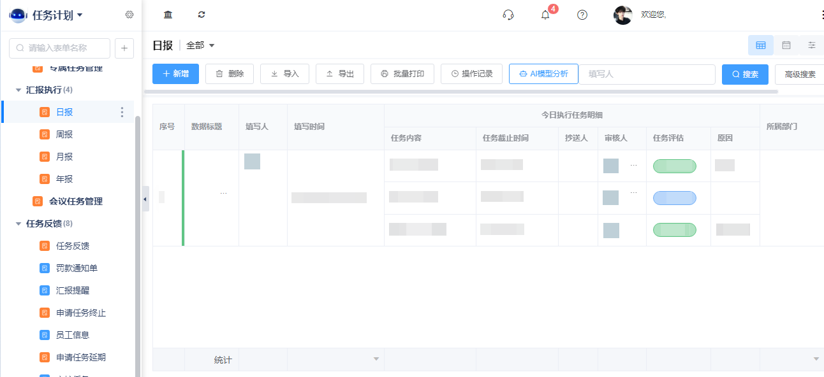This screenshot has height=377, width=824.
Task: Open 操作记录
Action: coord(472,74)
